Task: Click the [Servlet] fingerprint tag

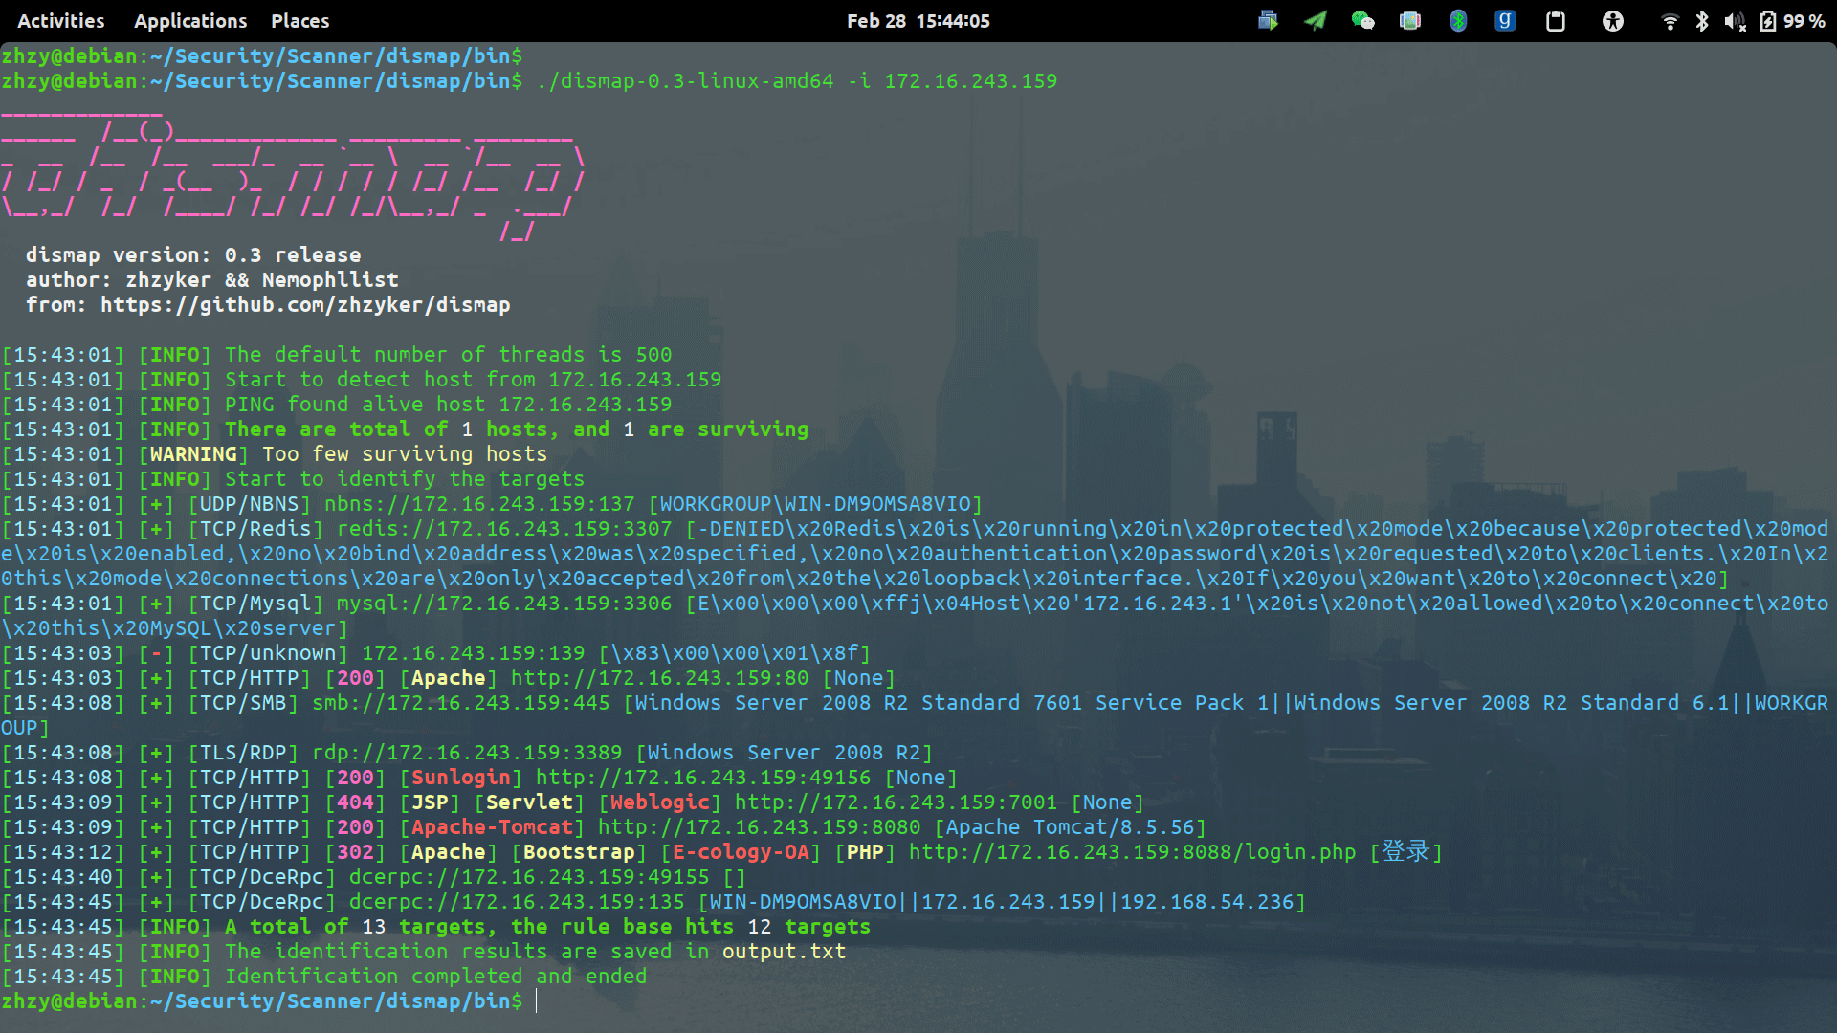Action: click(x=530, y=802)
